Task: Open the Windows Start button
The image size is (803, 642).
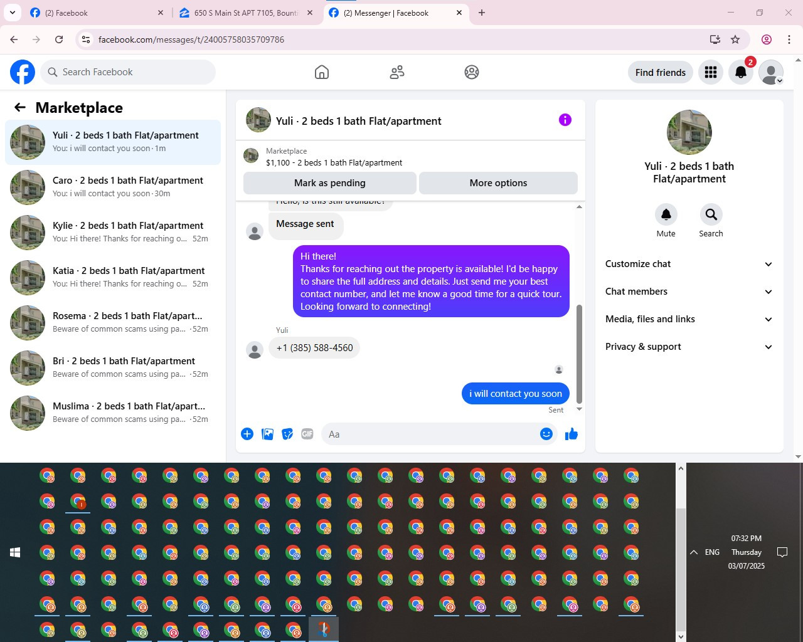Action: 15,552
